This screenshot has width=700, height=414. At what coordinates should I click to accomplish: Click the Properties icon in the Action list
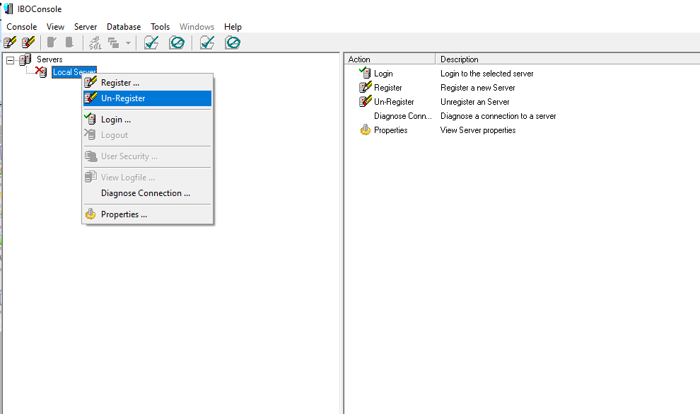(365, 130)
